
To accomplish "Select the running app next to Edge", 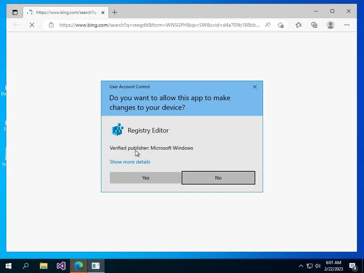I will pos(96,266).
